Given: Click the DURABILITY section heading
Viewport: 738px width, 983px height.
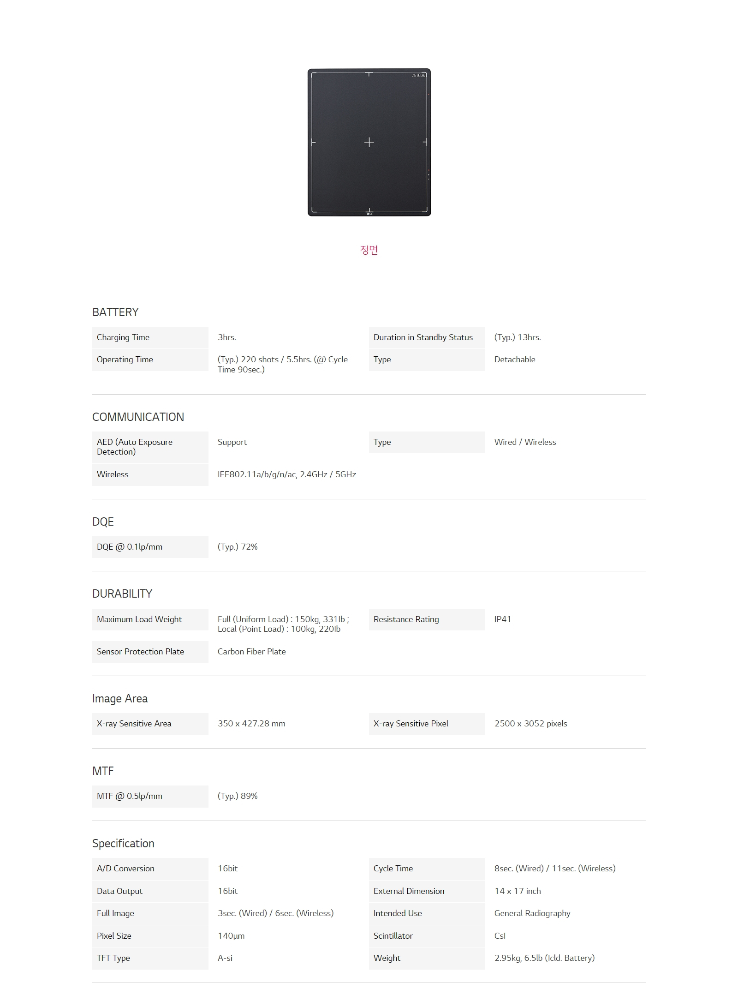Looking at the screenshot, I should point(122,594).
